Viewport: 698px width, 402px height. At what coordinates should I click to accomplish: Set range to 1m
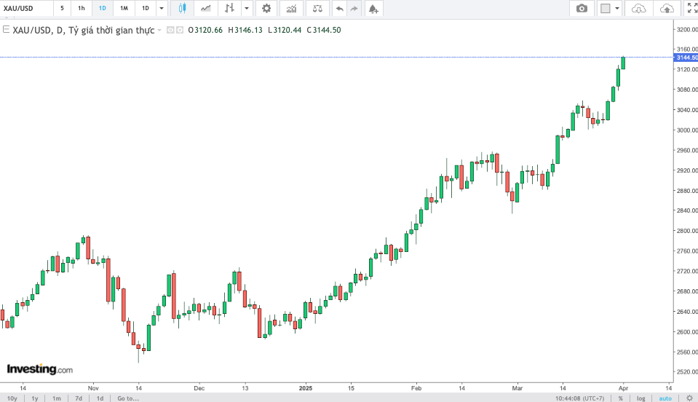[57, 398]
